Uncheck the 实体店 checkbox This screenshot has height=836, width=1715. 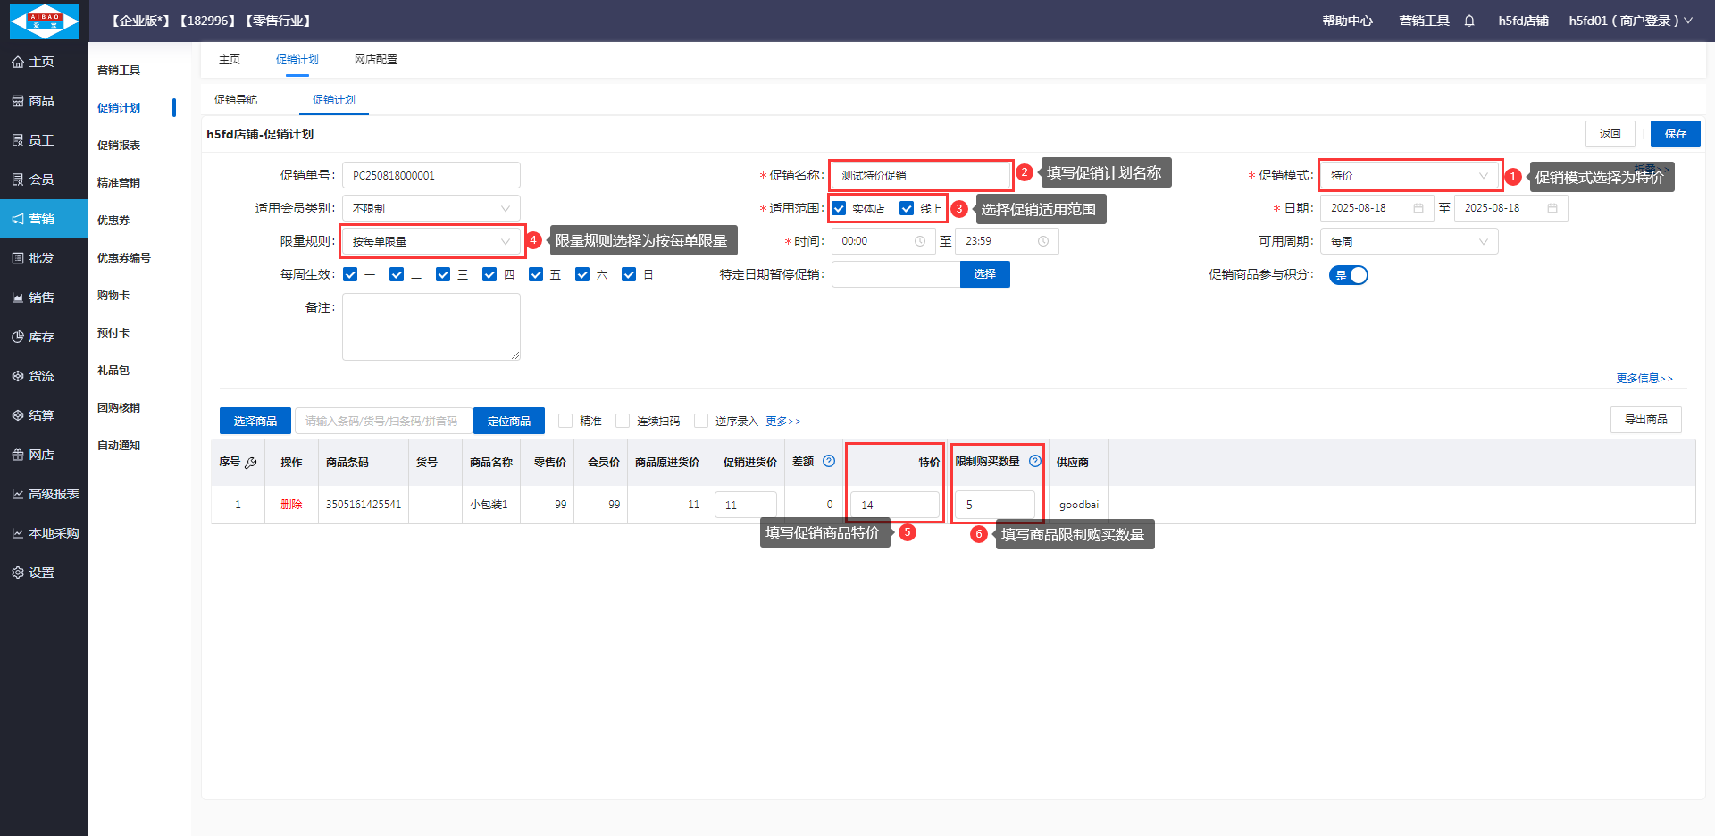pos(840,208)
